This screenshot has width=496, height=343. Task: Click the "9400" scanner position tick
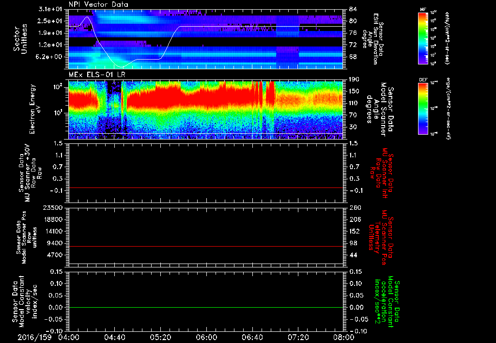(55, 243)
